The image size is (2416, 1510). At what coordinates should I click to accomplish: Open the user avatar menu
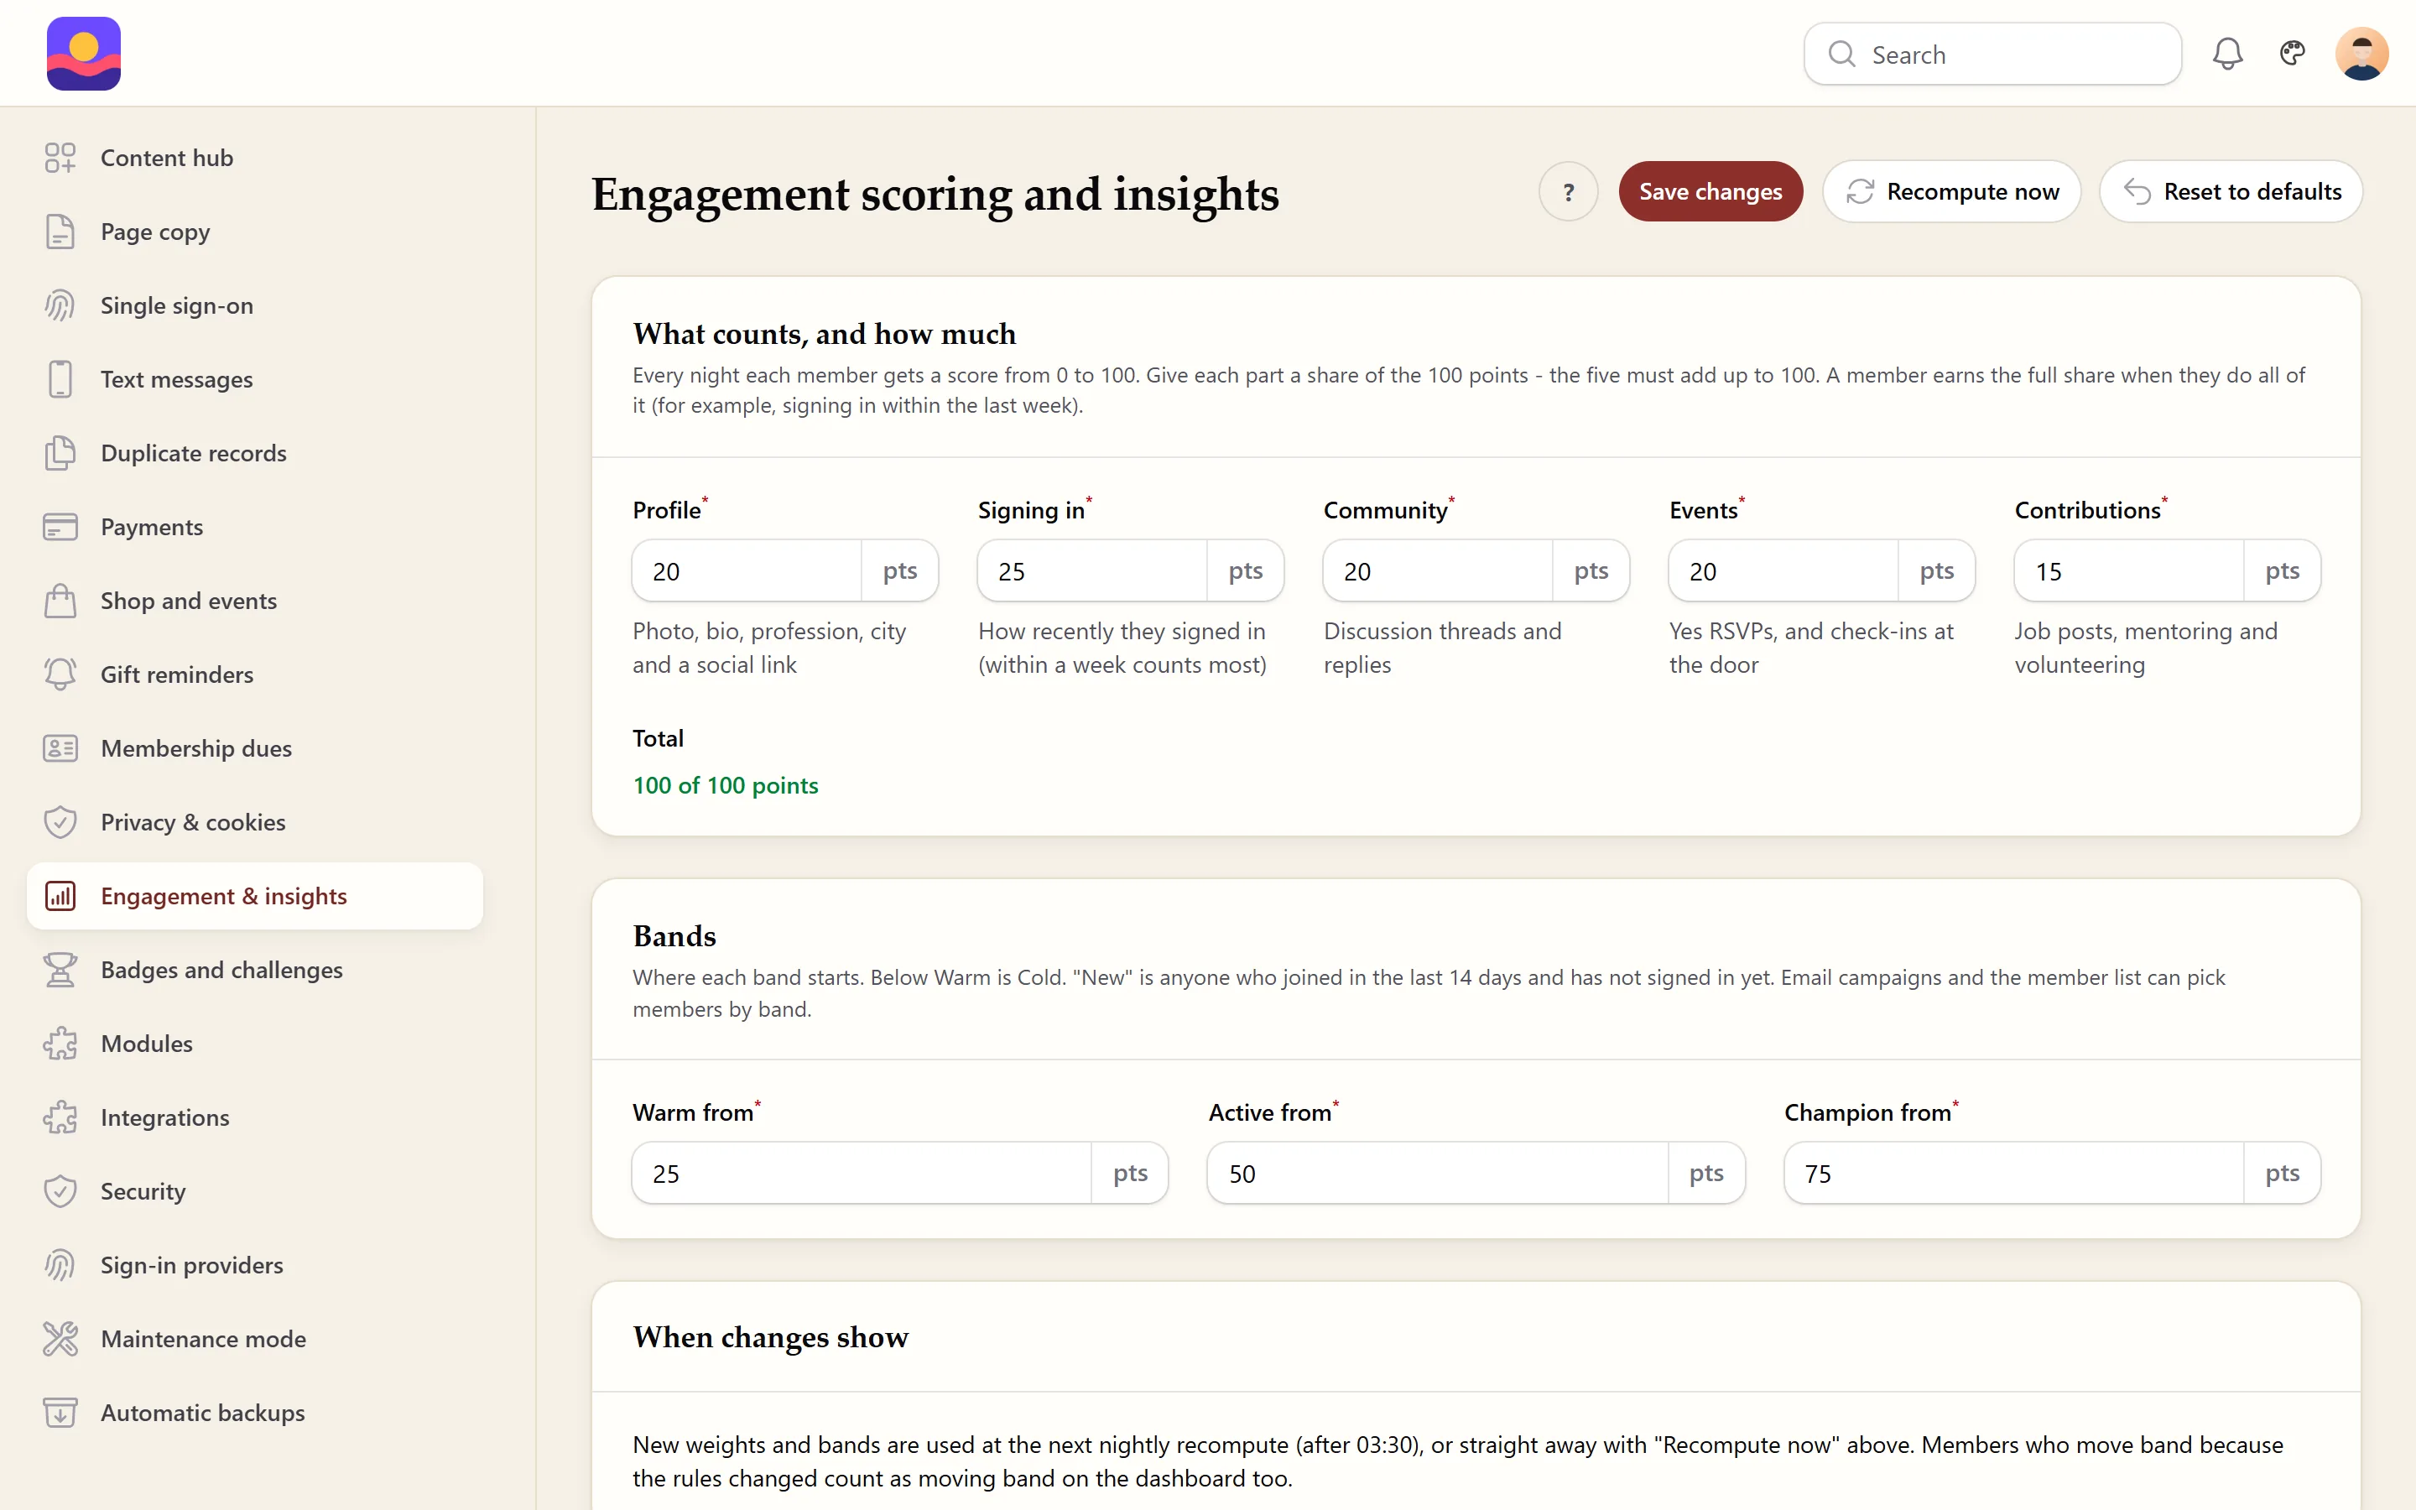coord(2361,54)
